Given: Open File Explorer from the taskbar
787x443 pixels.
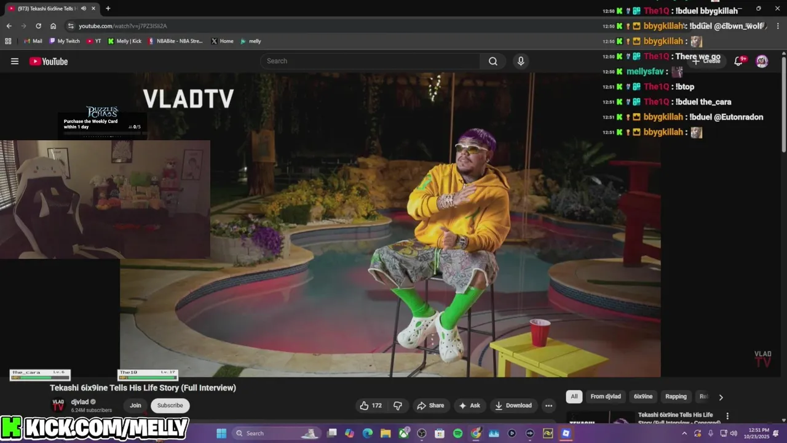Looking at the screenshot, I should coord(386,433).
